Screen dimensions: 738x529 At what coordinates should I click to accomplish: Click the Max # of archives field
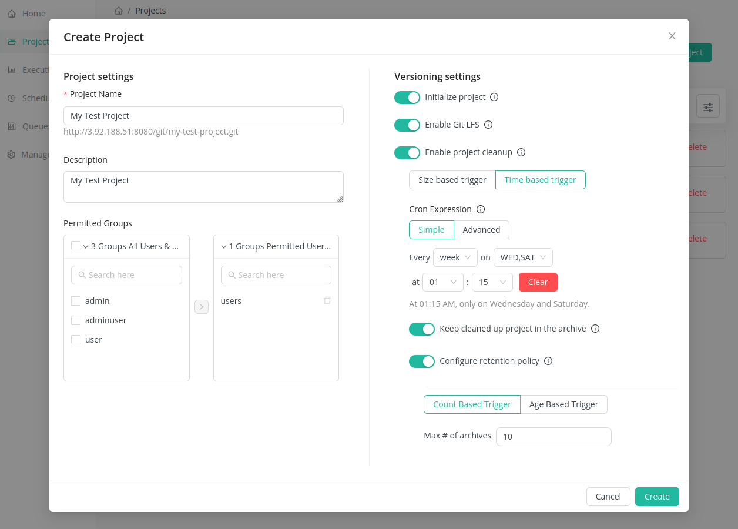click(553, 437)
